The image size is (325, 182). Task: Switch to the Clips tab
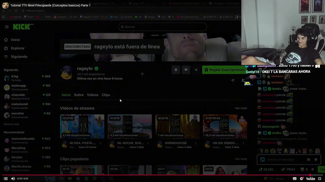pos(106,95)
